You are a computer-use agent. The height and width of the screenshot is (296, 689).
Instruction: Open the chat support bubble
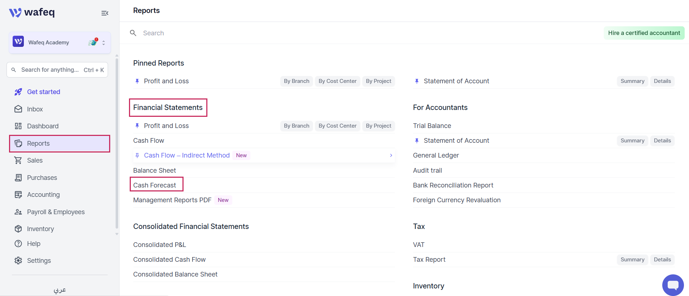coord(673,285)
